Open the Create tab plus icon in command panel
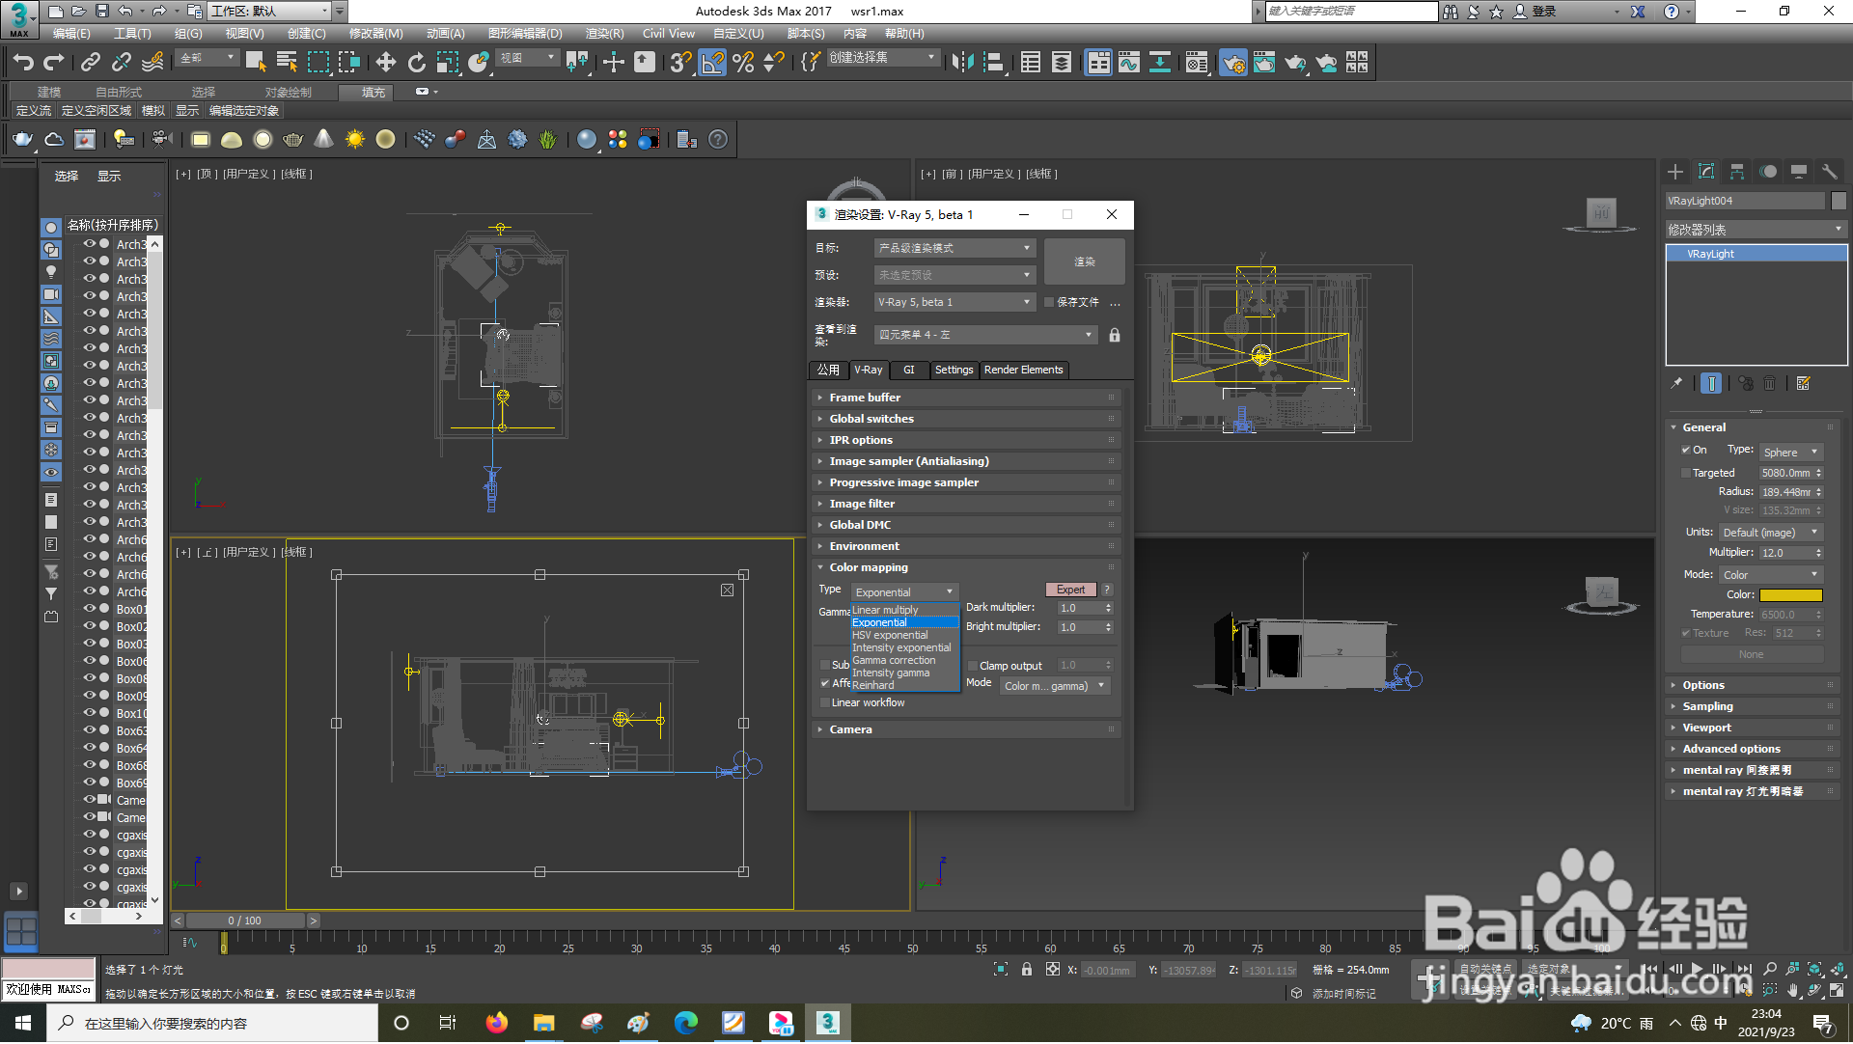1853x1044 pixels. click(x=1675, y=172)
